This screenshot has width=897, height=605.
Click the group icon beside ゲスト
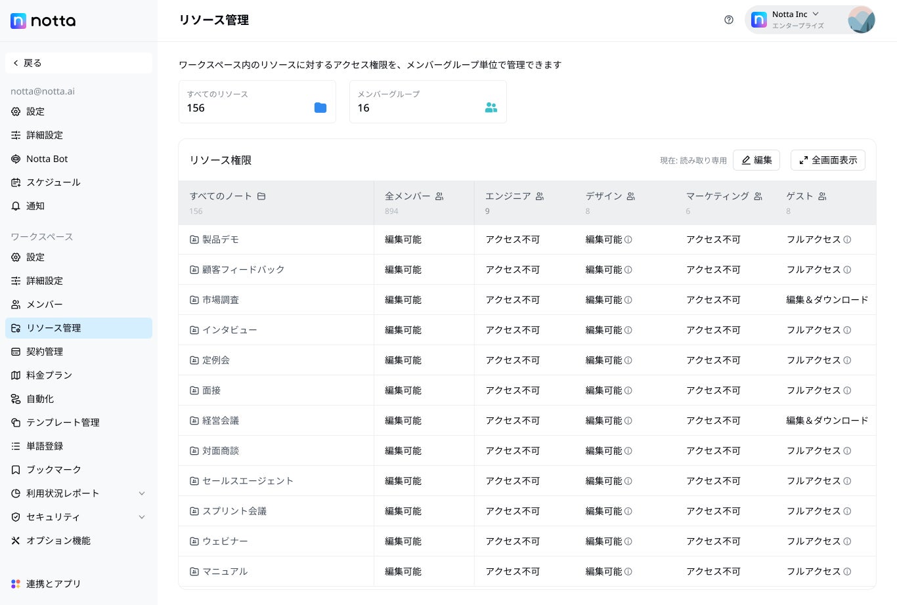pos(822,196)
